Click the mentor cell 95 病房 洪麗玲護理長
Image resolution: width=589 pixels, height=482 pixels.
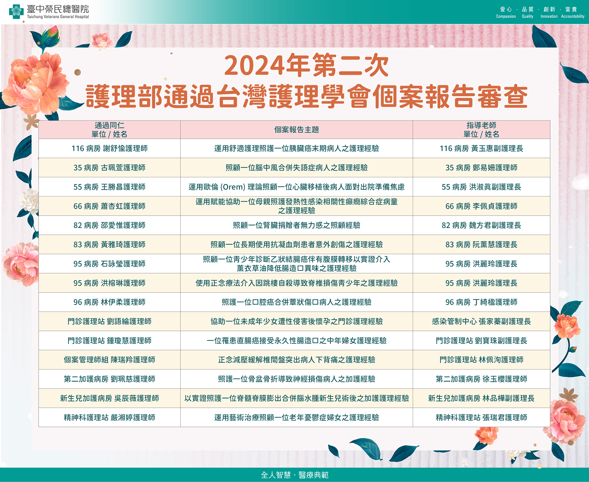pyautogui.click(x=482, y=263)
